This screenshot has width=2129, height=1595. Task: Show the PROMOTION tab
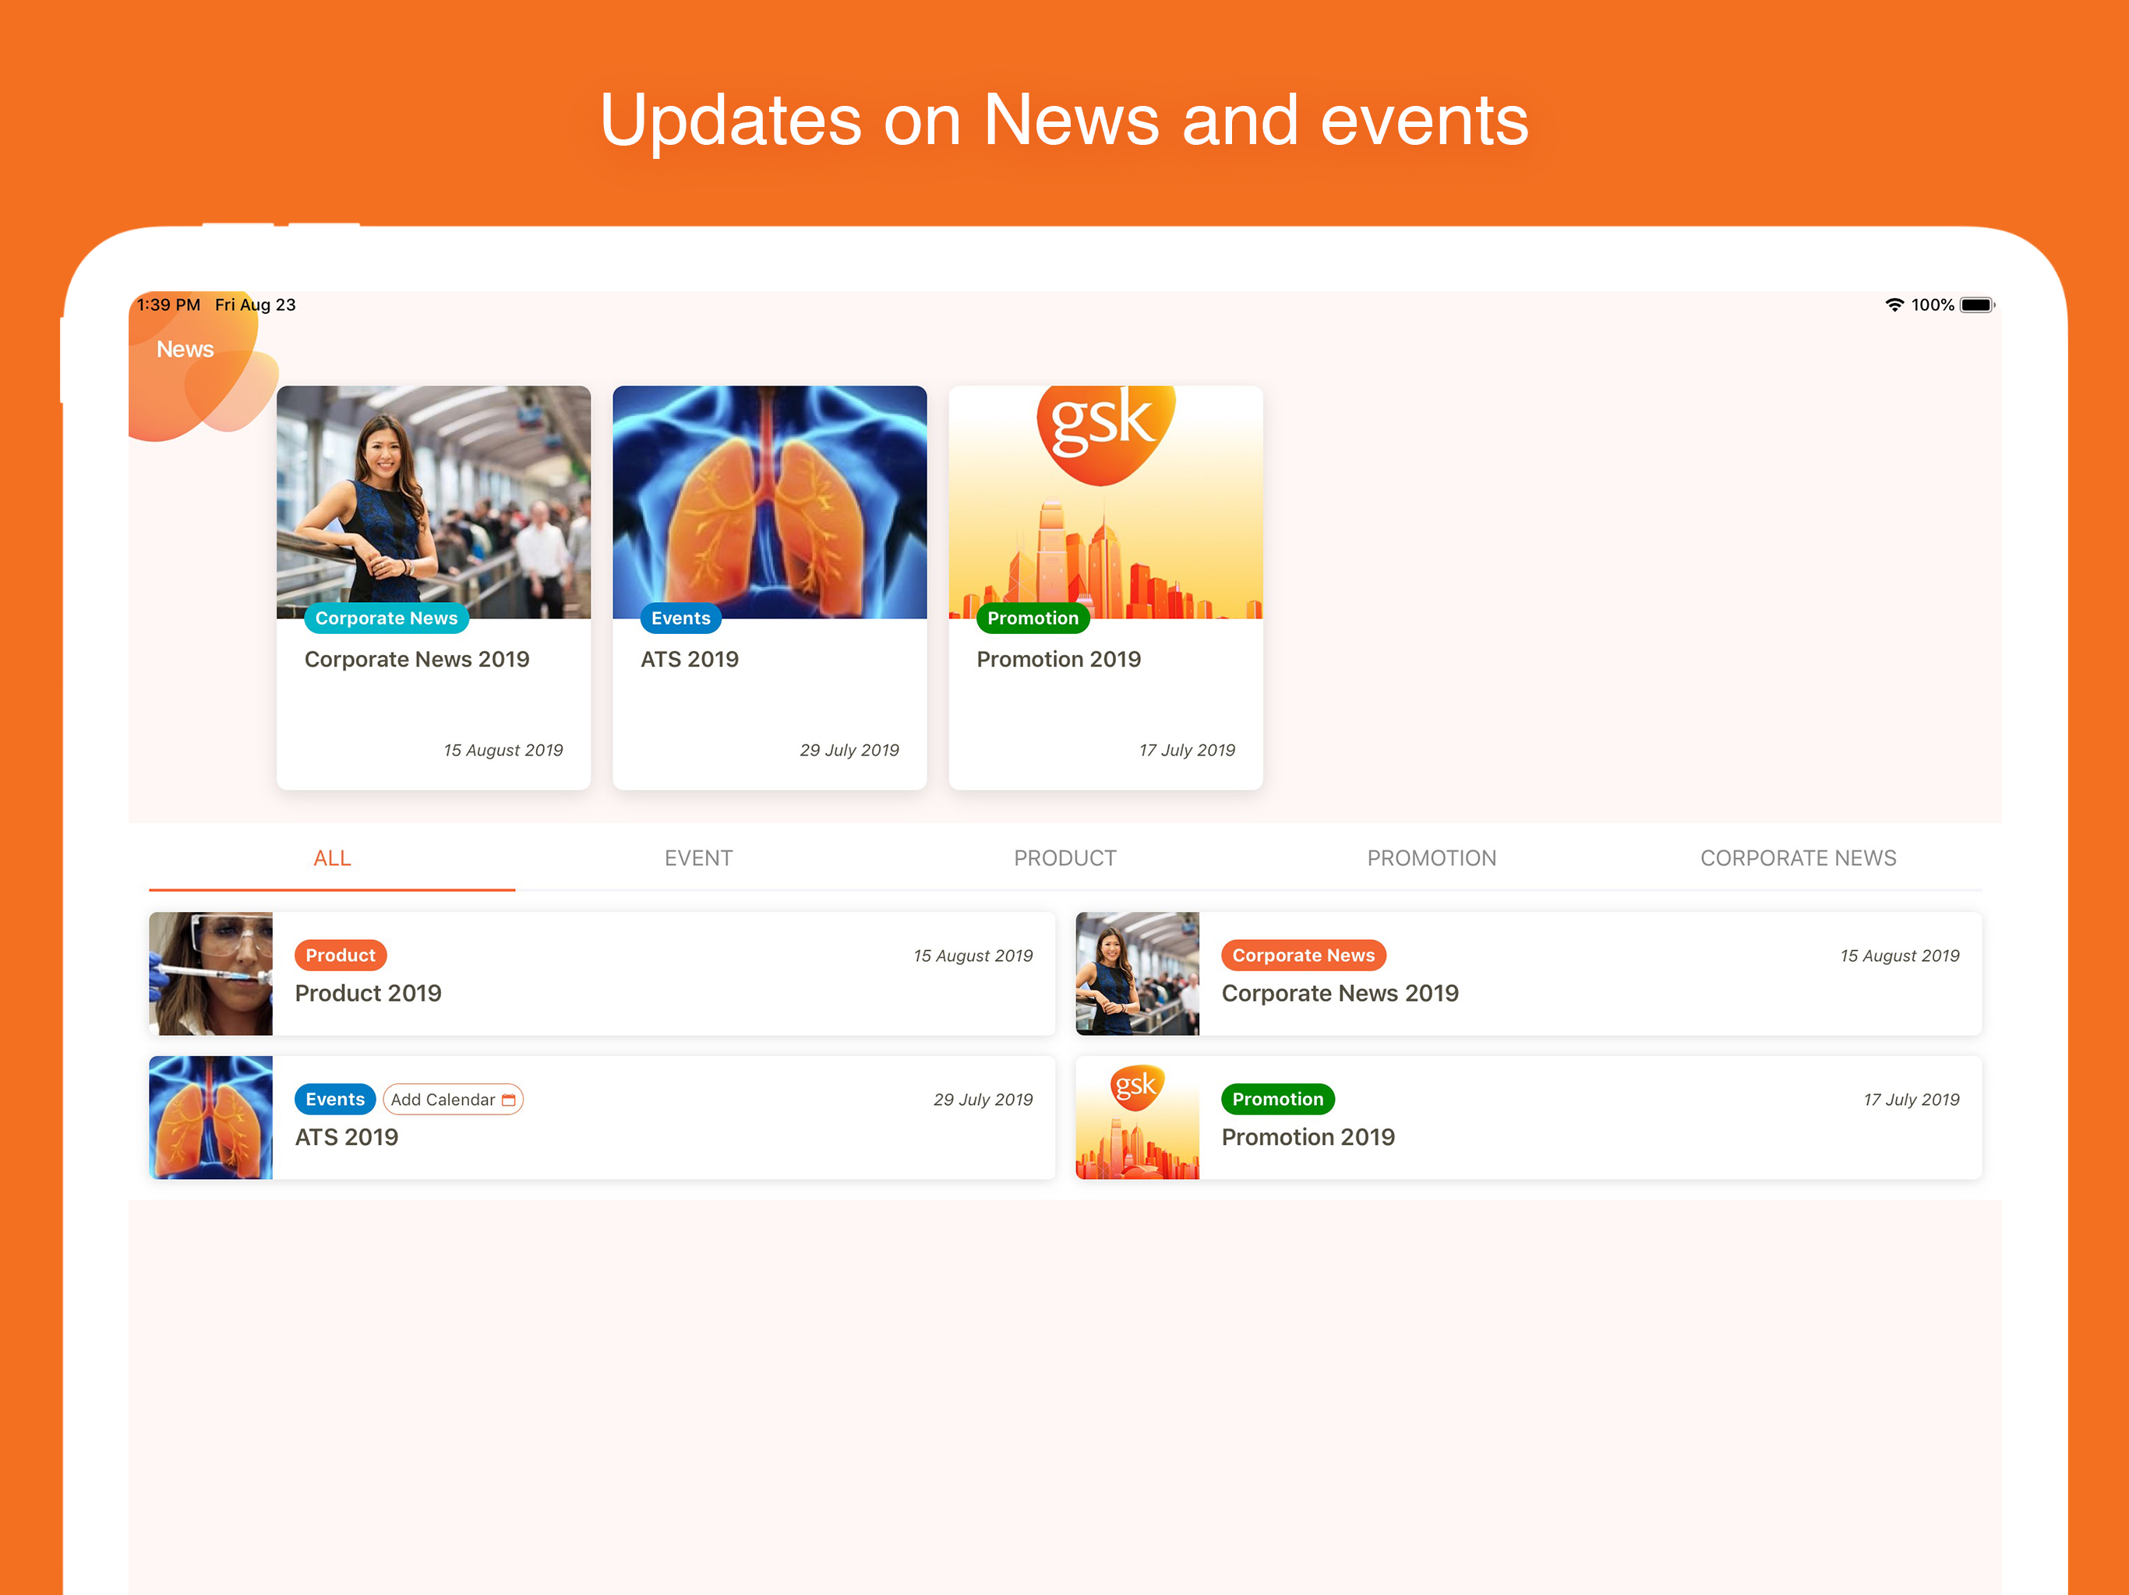(1432, 858)
